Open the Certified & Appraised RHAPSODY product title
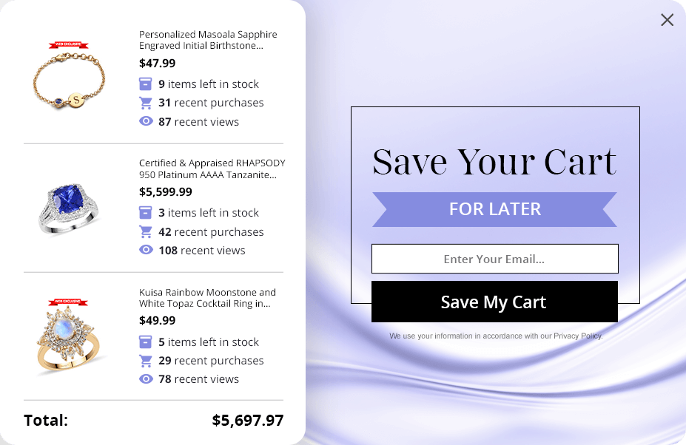Viewport: 686px width, 445px height. (x=212, y=169)
